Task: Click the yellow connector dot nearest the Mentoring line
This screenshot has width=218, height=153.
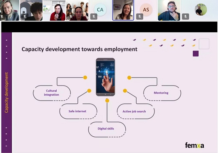Action: click(129, 78)
